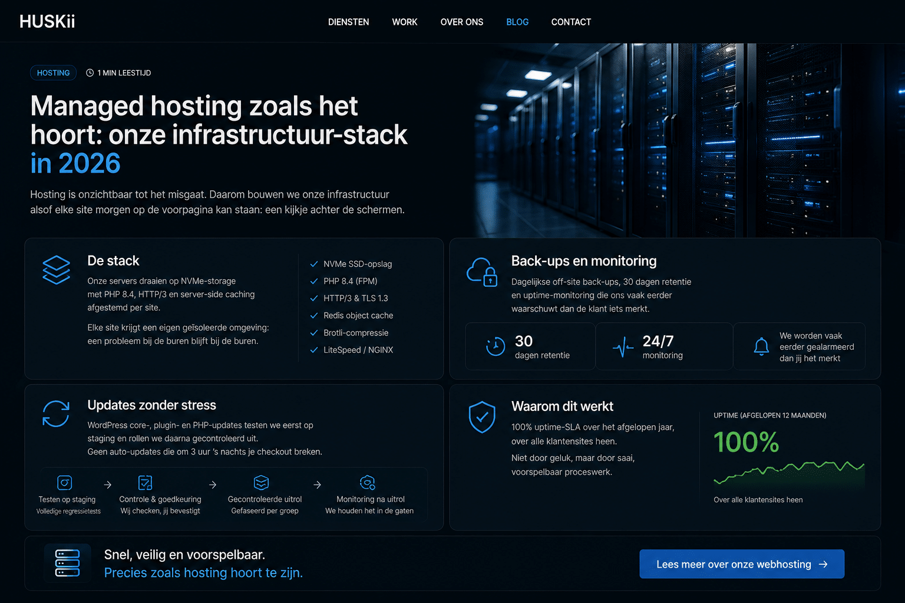
Task: Click the Updates zonder stress heading
Action: tap(151, 405)
